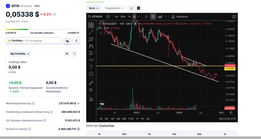Show Anzahl im Umlauf info tooltip
Viewport: 261px width, 139px height.
click(30, 129)
